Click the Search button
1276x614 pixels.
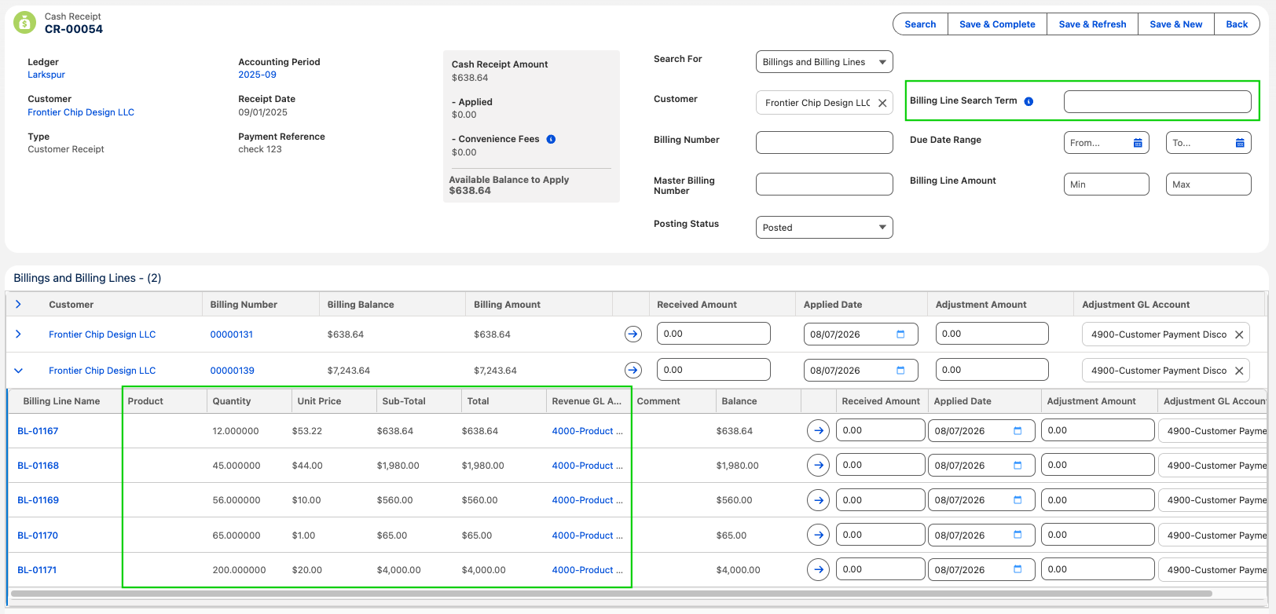click(920, 24)
